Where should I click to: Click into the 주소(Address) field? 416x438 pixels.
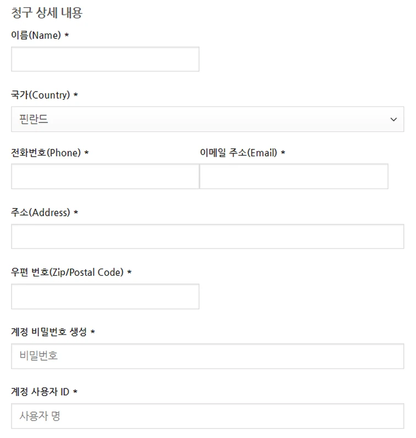207,236
